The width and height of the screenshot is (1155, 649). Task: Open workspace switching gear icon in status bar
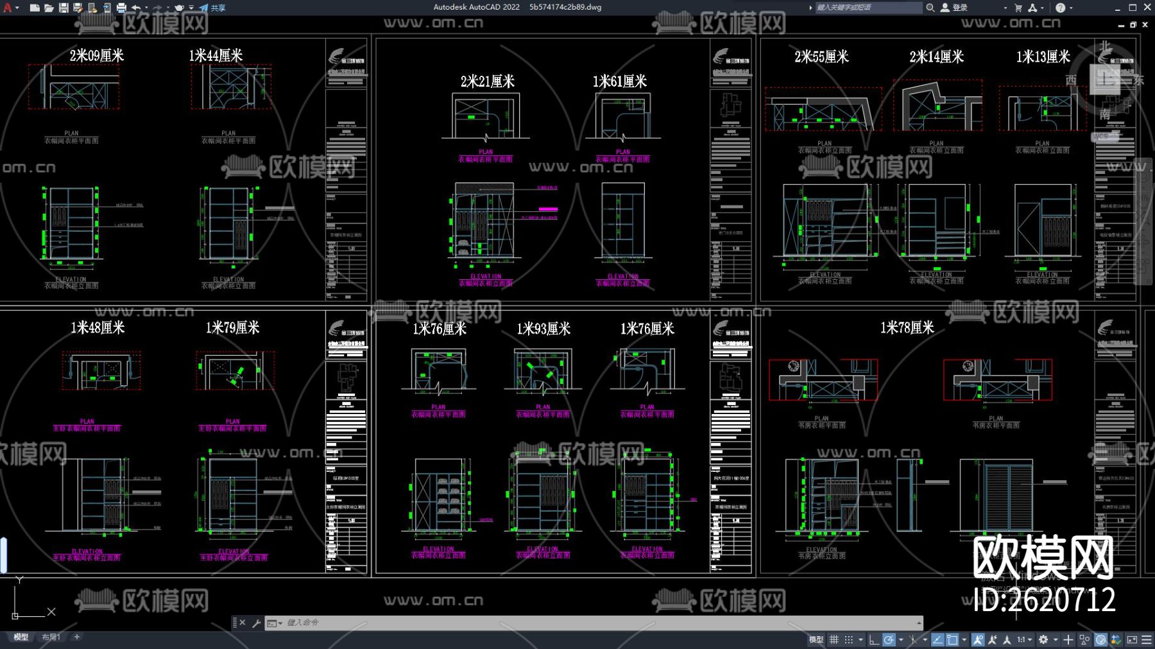tap(1043, 639)
